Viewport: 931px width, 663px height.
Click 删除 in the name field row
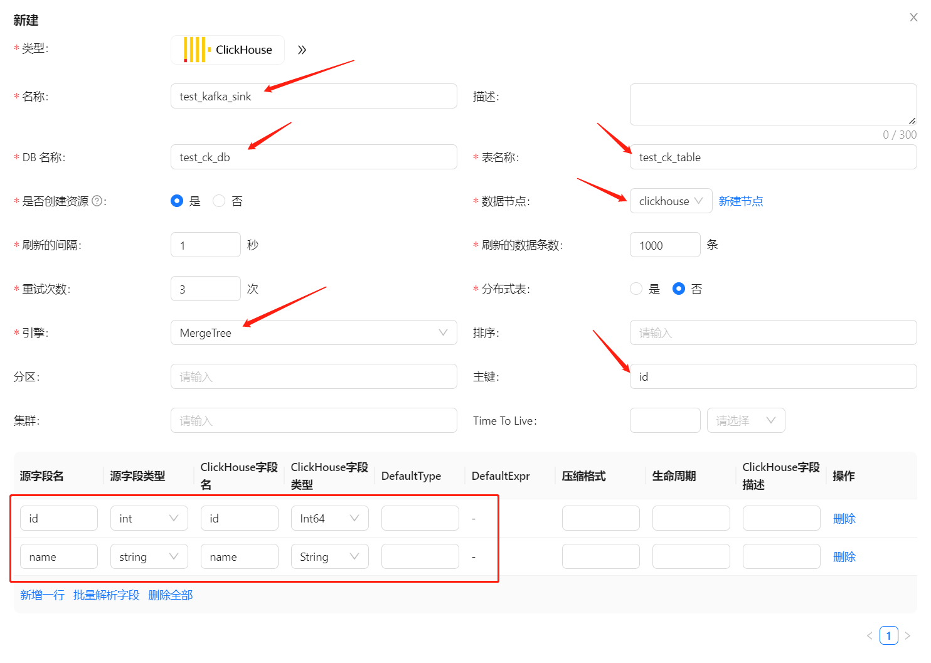pyautogui.click(x=844, y=556)
